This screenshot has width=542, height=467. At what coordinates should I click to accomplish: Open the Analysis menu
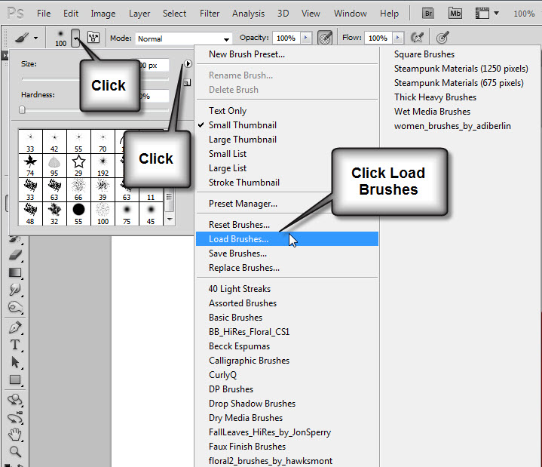point(248,14)
